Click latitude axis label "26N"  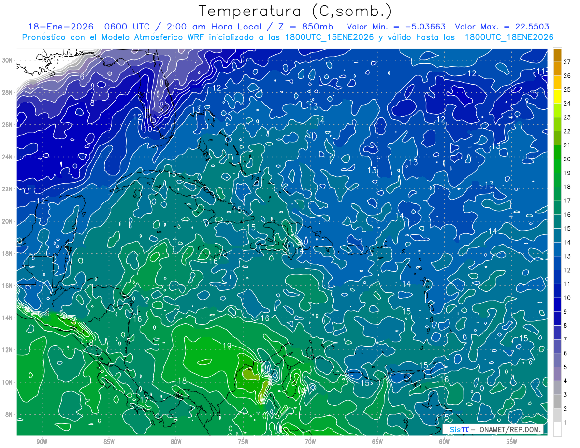point(8,125)
